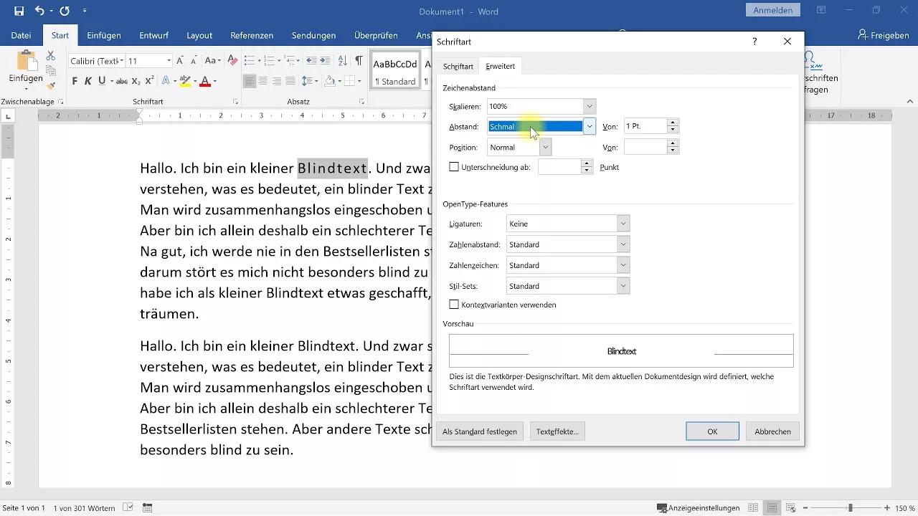Enable subscript formatting
The image size is (918, 516).
[x=136, y=80]
